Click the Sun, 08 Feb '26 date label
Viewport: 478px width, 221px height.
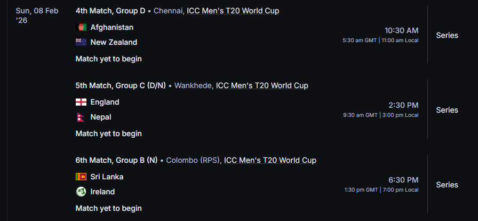(37, 15)
